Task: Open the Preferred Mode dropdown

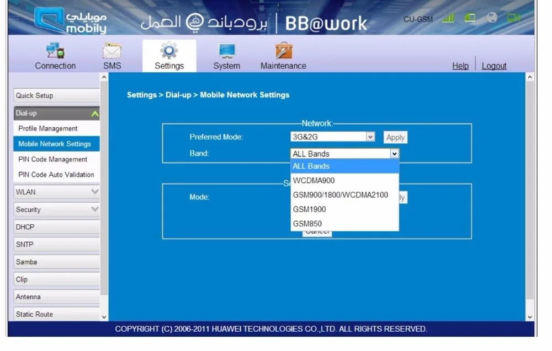Action: 333,137
